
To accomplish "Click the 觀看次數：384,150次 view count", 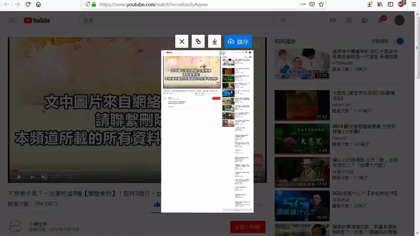I will [33, 204].
